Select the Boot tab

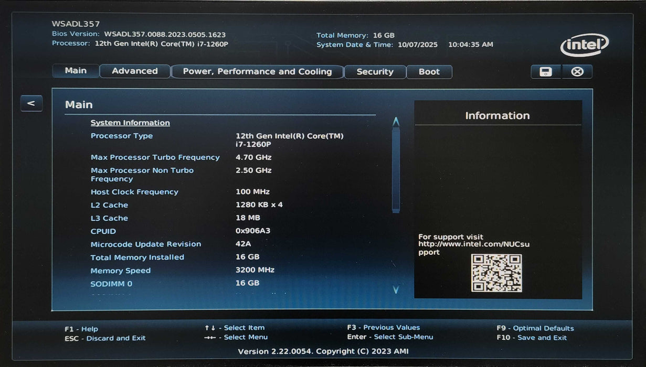pos(429,72)
